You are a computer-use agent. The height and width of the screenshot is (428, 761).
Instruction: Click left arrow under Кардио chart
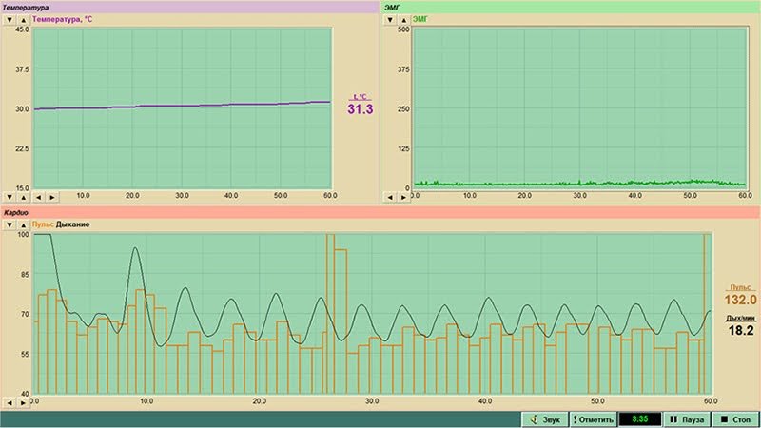[10, 402]
